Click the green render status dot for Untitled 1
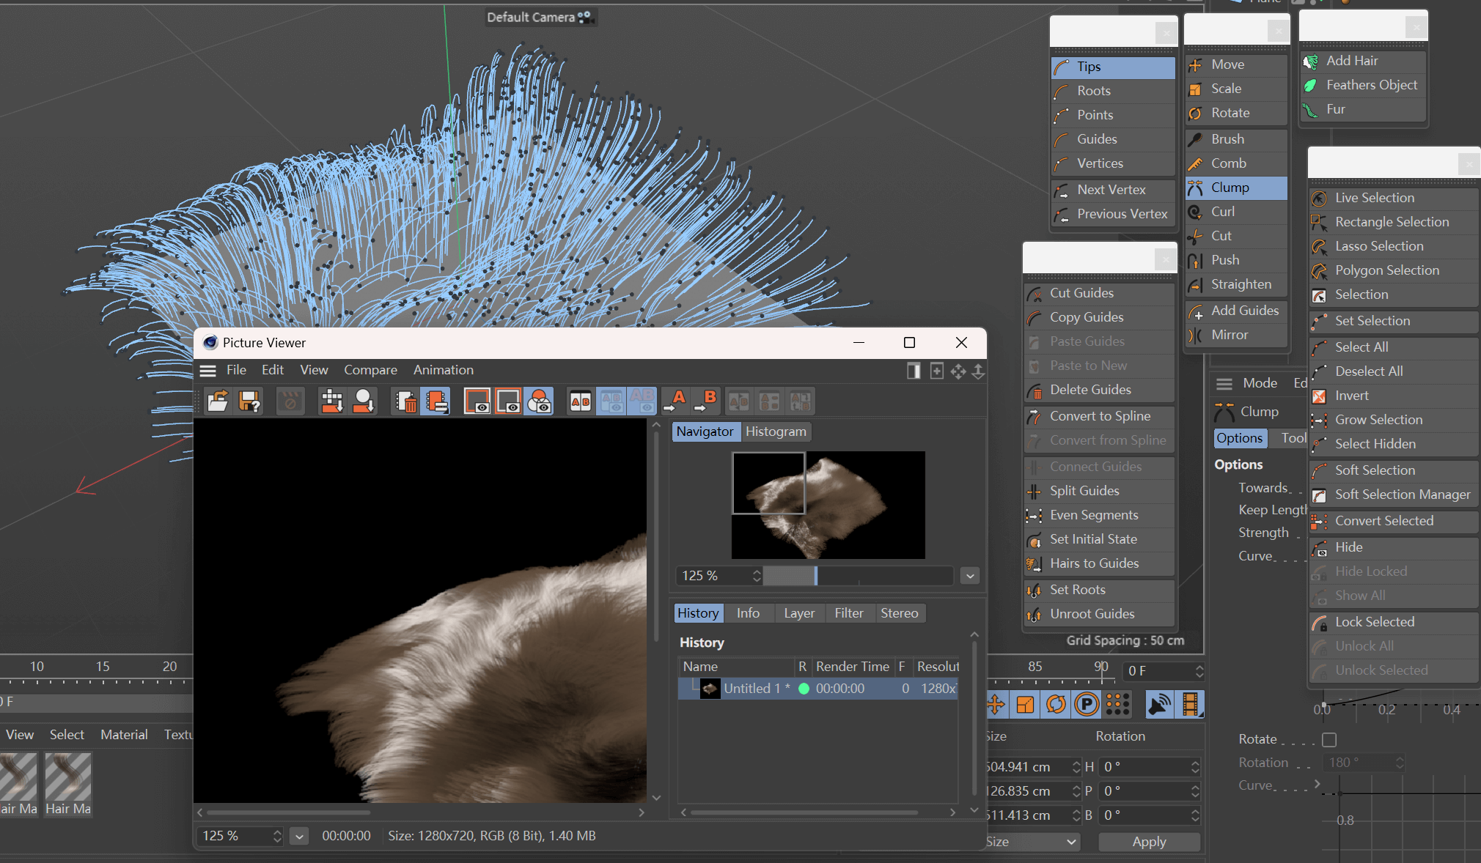Screen dimensions: 1481x863 (x=804, y=689)
